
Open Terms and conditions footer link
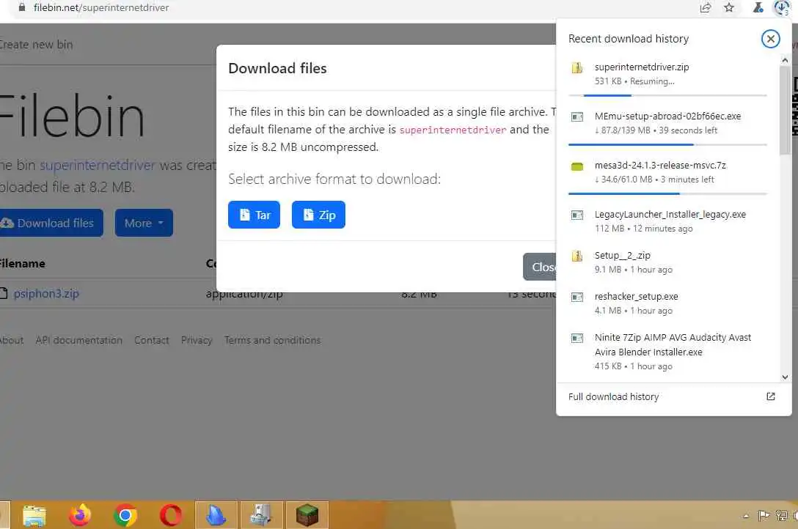pyautogui.click(x=272, y=340)
